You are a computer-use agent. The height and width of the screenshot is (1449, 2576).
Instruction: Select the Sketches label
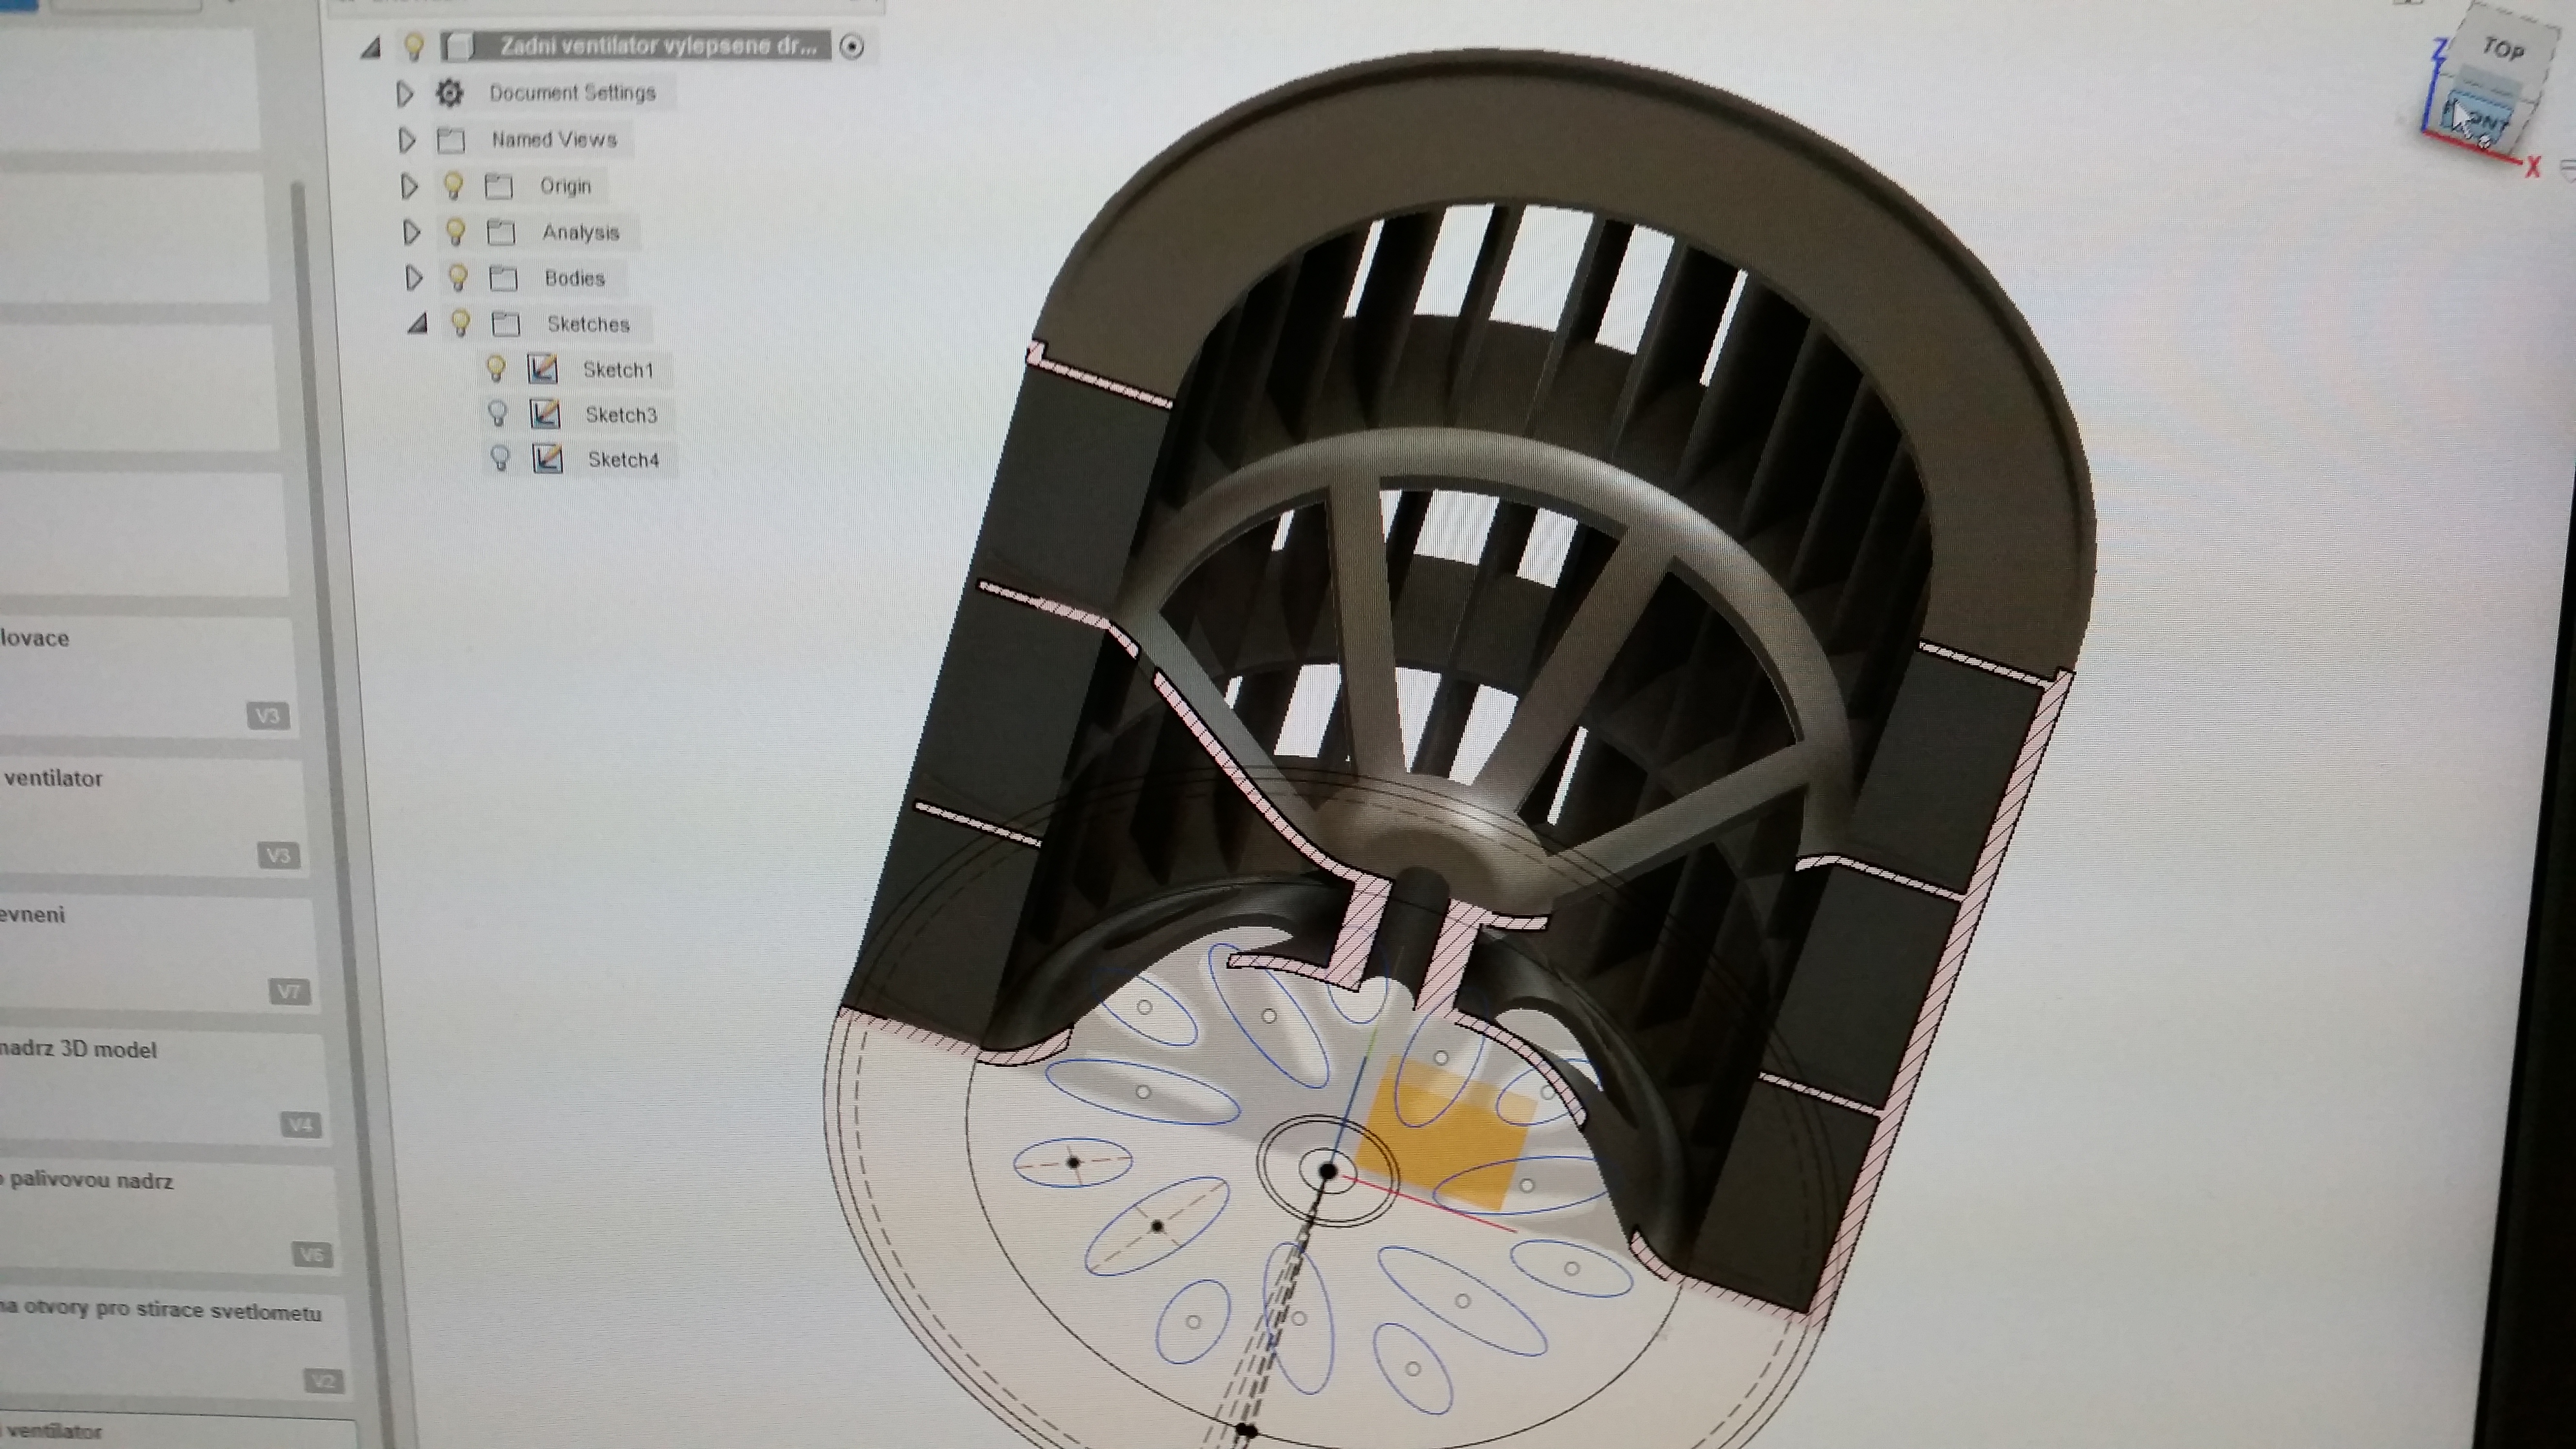(x=588, y=324)
